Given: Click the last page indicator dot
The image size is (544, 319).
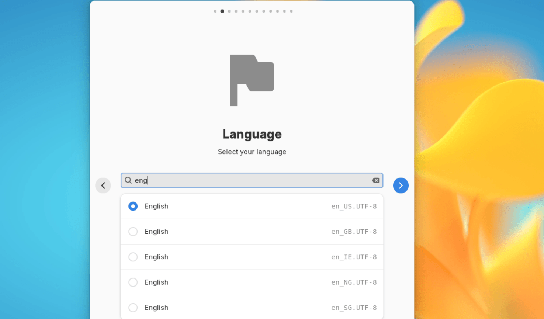Looking at the screenshot, I should 291,11.
